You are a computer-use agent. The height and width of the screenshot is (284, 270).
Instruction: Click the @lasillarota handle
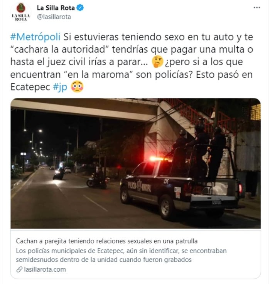tap(54, 17)
